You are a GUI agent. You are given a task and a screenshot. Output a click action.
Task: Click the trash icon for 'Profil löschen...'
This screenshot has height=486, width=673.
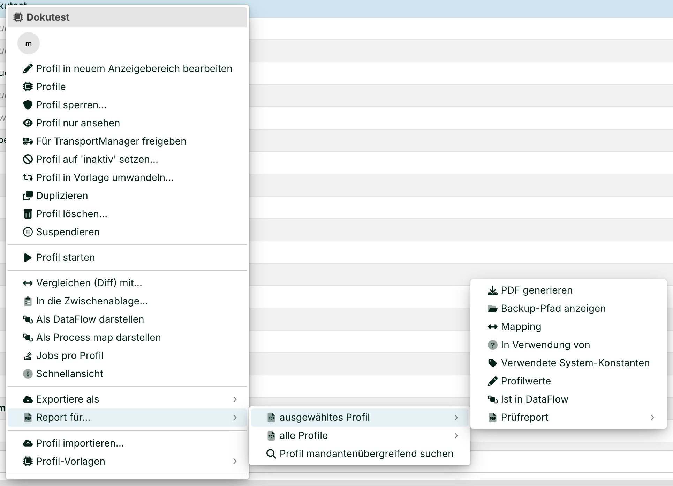click(x=28, y=214)
